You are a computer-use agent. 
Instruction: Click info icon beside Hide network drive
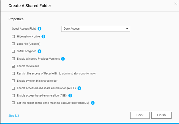point(43,36)
